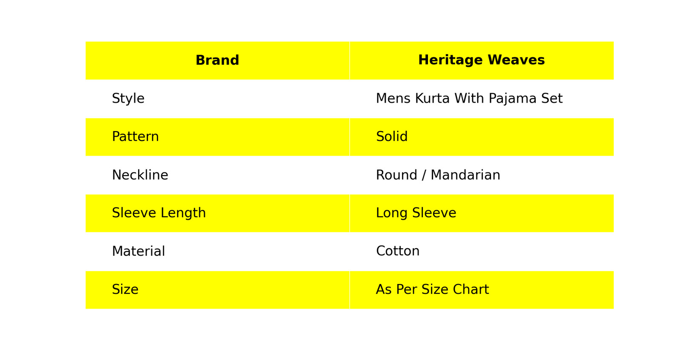Select the Style row label
The width and height of the screenshot is (682, 347).
pos(128,99)
